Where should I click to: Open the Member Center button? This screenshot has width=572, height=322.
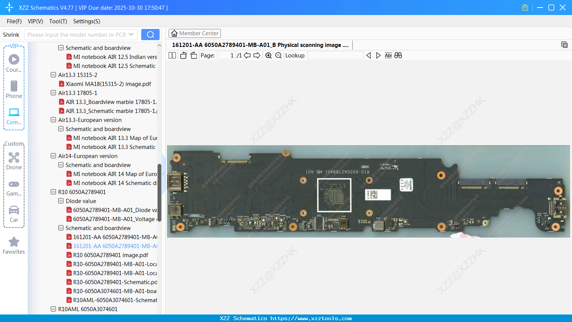(195, 33)
